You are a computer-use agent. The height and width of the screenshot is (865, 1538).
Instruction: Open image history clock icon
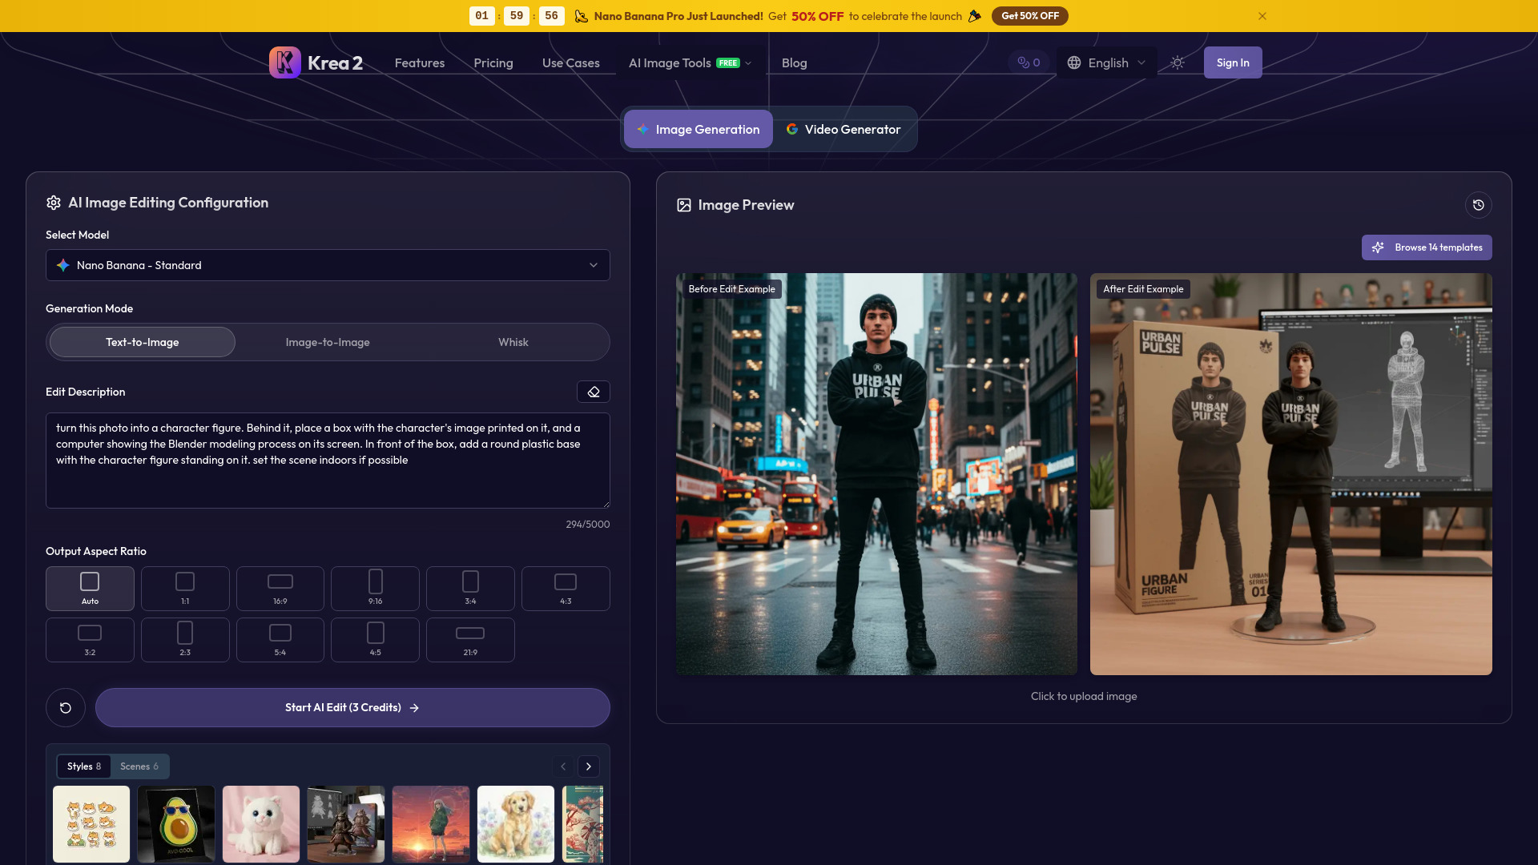[x=1479, y=205]
